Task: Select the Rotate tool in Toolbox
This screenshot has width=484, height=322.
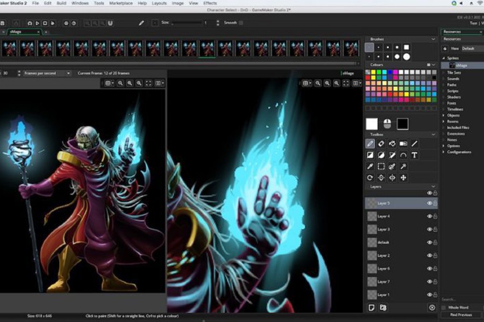Action: 370,178
